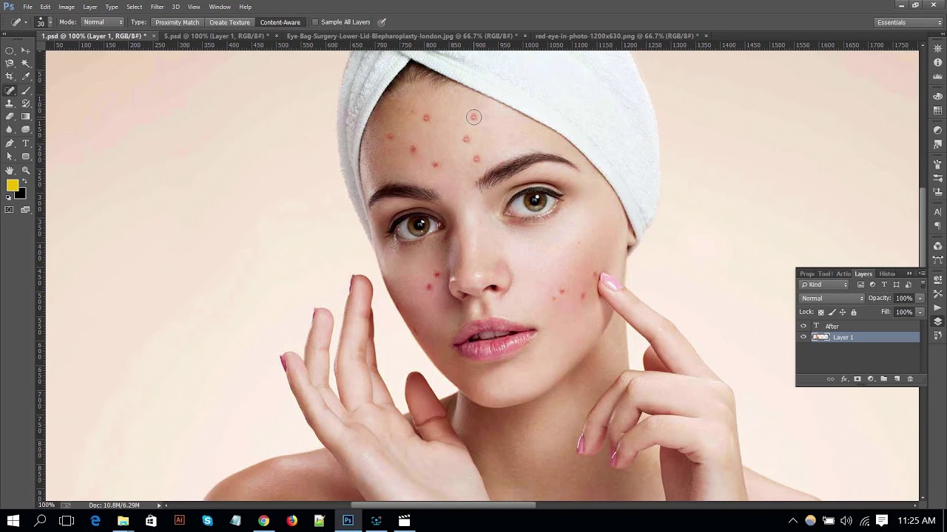Hide the After text layer
The image size is (947, 532).
tap(803, 326)
